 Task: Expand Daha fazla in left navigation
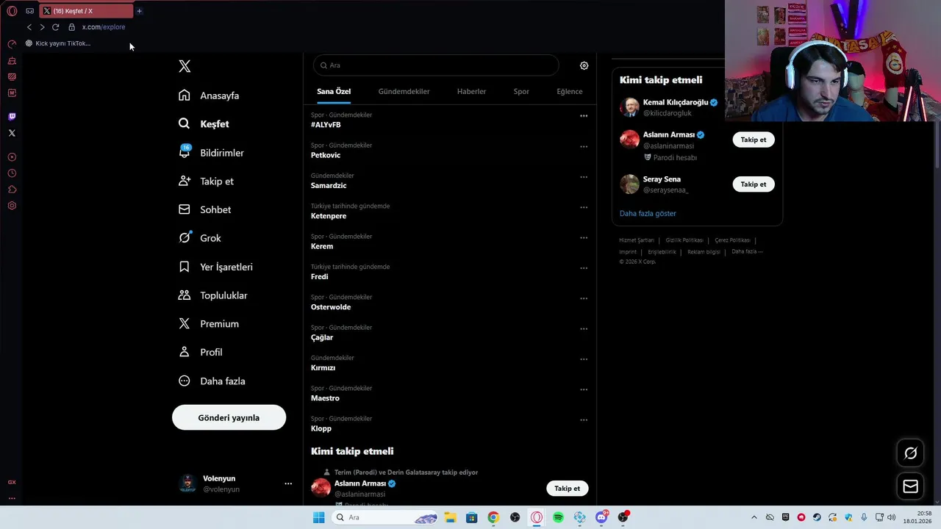[x=212, y=381]
